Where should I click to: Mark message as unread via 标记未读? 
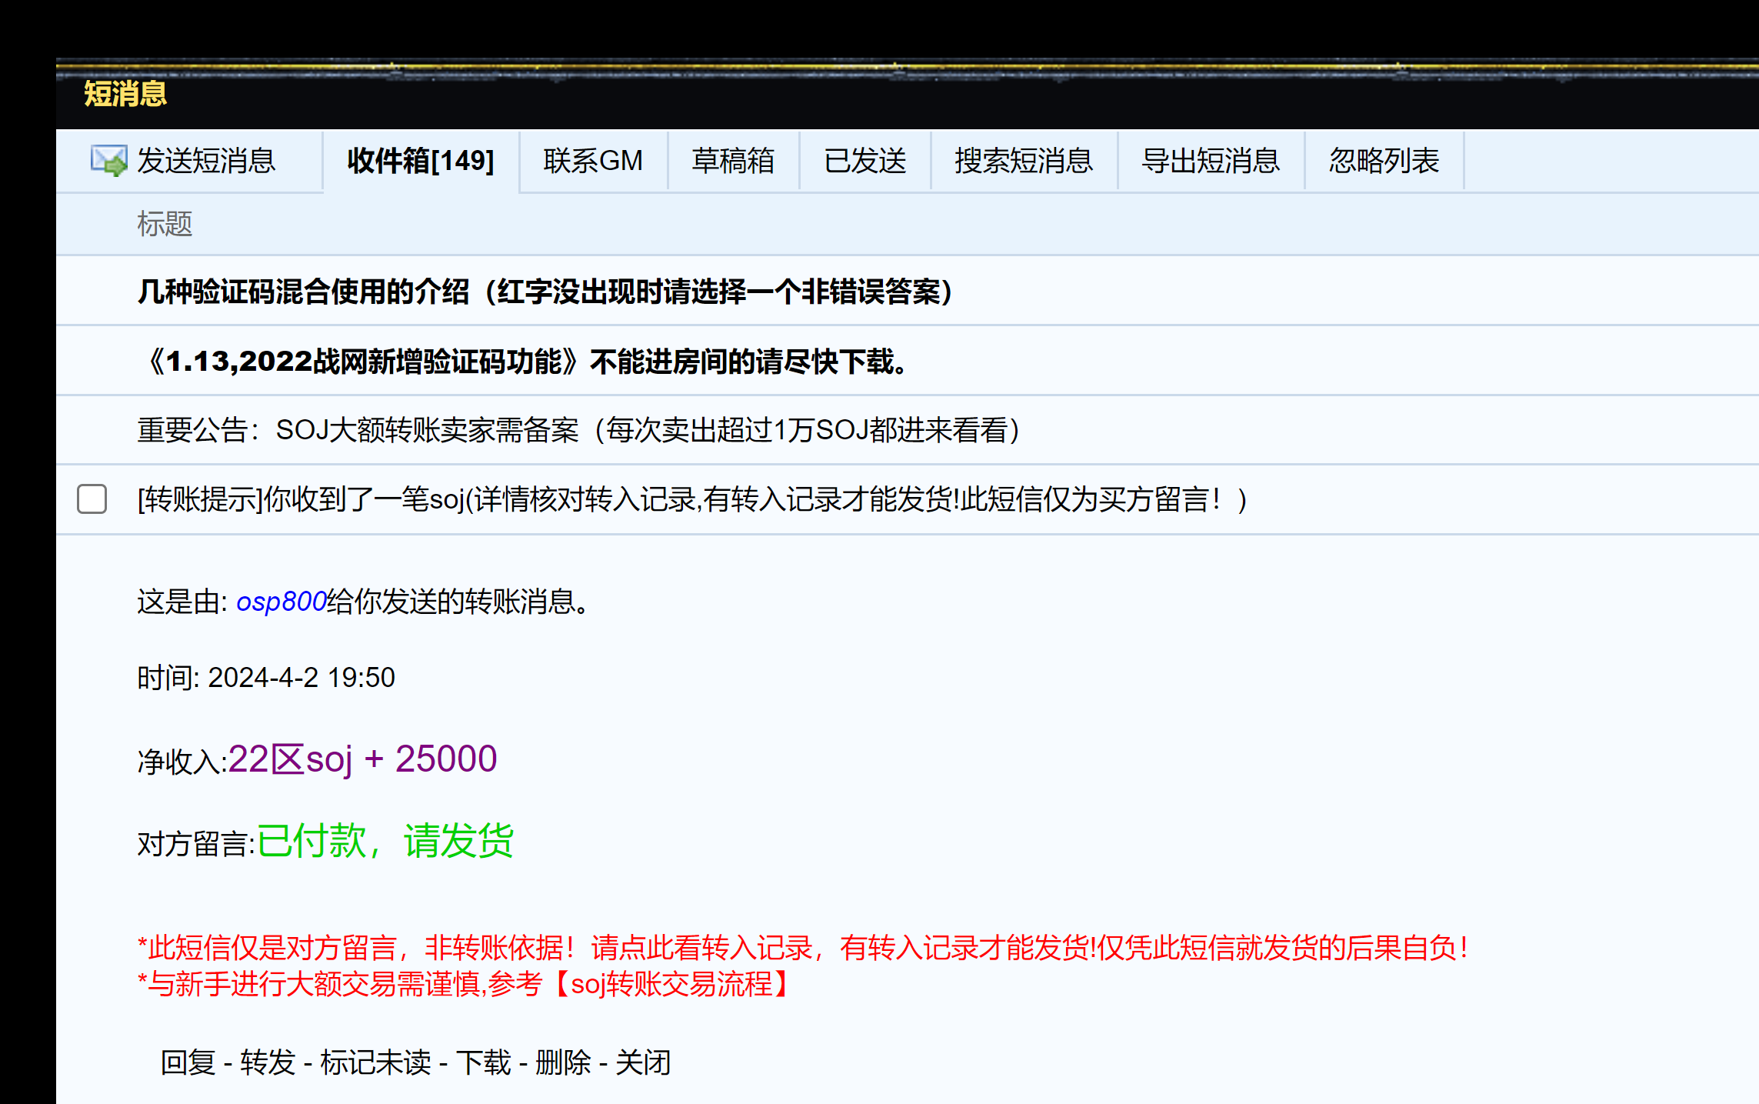click(375, 1062)
